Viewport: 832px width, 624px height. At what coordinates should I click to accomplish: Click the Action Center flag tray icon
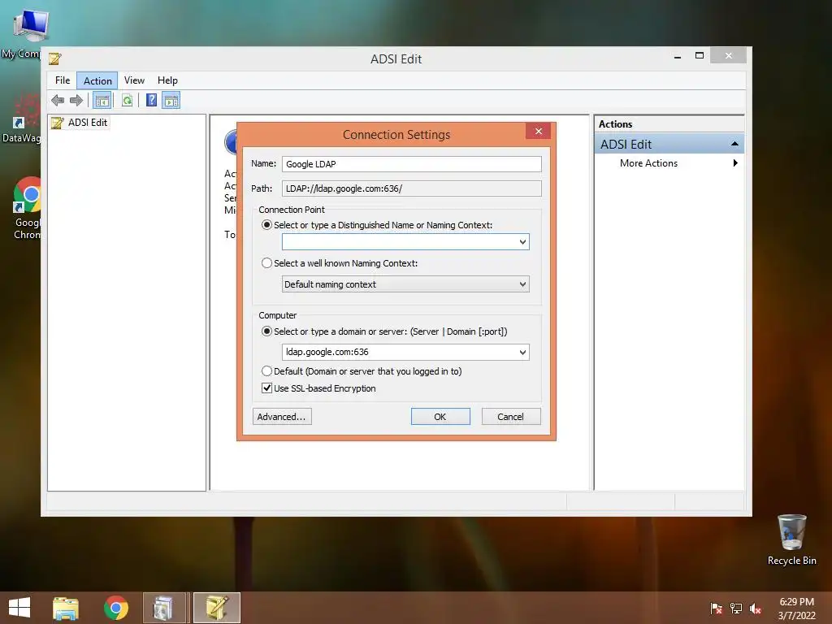(716, 609)
